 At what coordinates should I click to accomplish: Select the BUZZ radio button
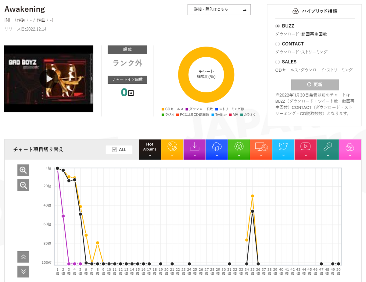pos(278,26)
